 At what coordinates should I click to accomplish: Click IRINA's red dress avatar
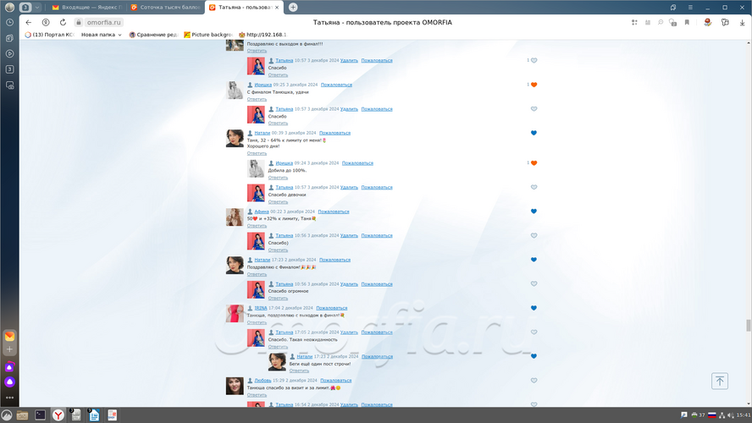(x=235, y=314)
